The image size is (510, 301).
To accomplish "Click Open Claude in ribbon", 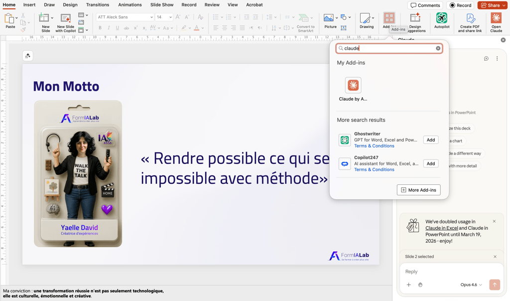I will [496, 22].
